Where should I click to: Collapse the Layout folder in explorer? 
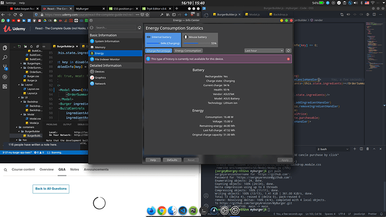coord(26,84)
